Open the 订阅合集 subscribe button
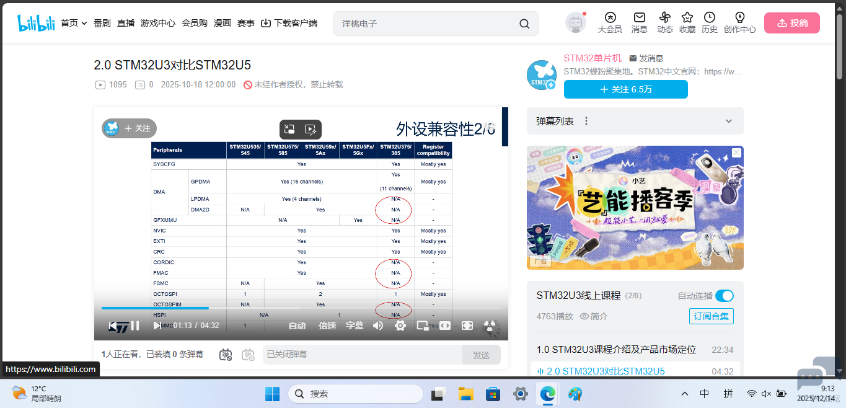The image size is (846, 408). [711, 316]
